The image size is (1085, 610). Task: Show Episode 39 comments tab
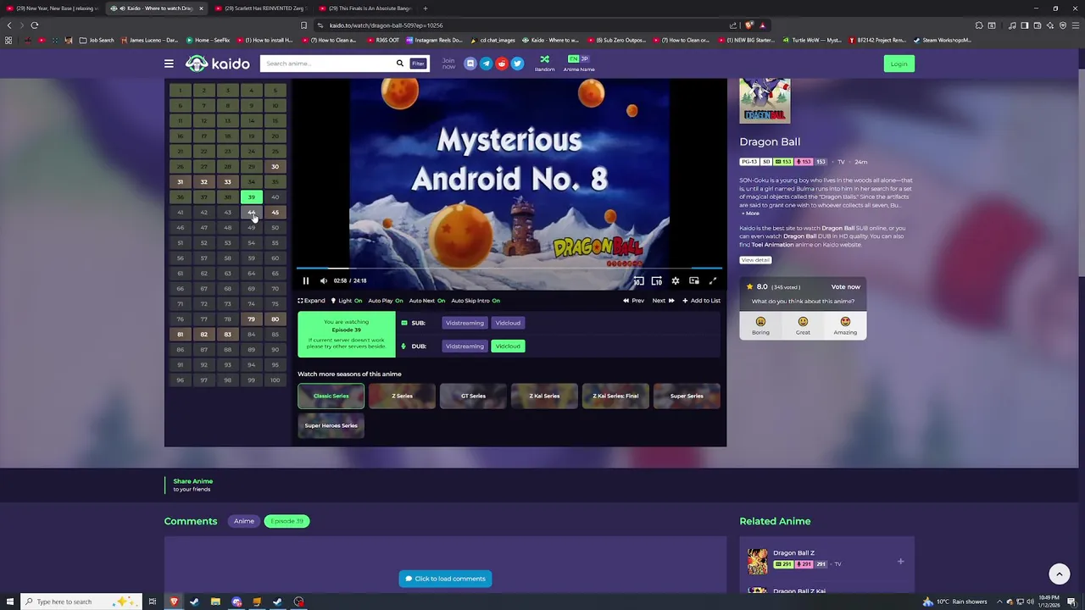pyautogui.click(x=287, y=521)
